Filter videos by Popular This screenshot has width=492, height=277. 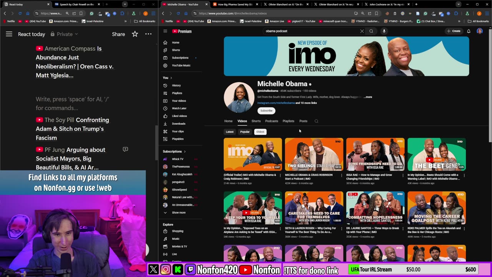coord(245,132)
